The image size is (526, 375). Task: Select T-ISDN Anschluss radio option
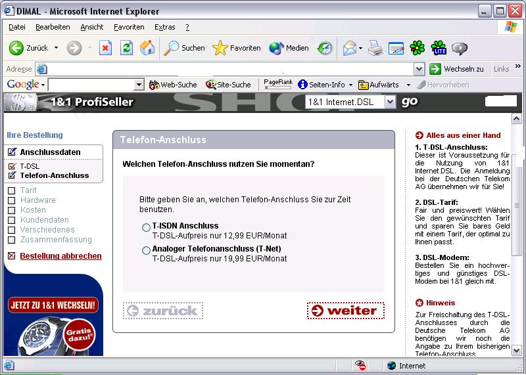click(x=146, y=227)
